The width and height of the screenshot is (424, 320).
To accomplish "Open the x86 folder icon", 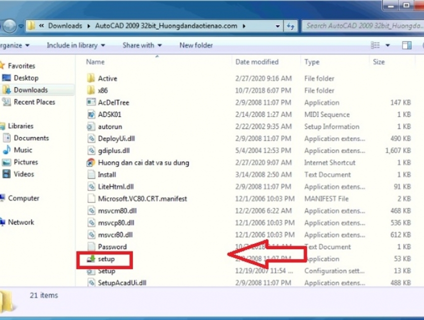I will pyautogui.click(x=90, y=90).
